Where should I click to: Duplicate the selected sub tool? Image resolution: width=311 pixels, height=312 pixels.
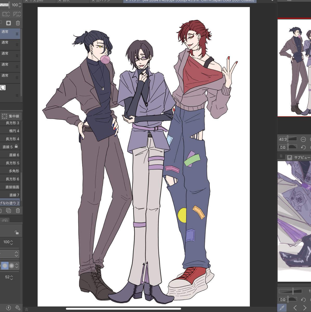[x=9, y=211]
